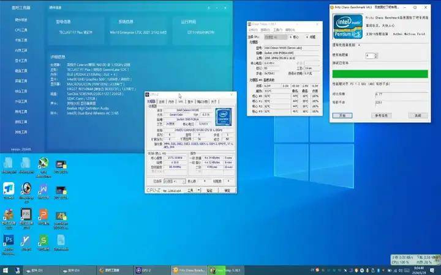Image resolution: width=441 pixels, height=275 pixels.
Task: Select 主板工具 in the toolbox sidebar
Action: (x=21, y=40)
